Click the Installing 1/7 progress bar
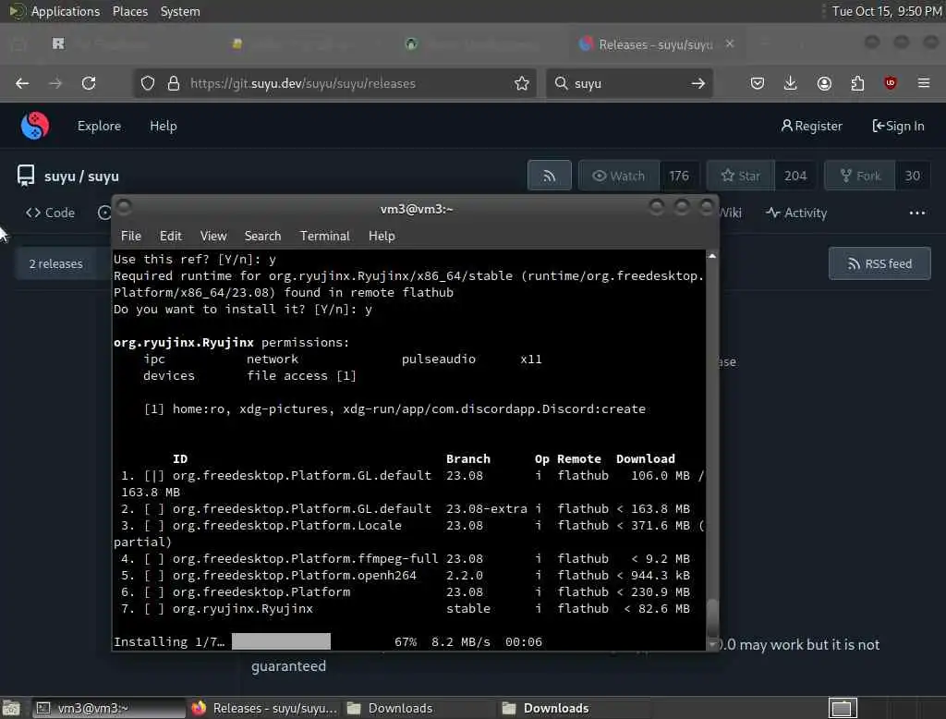 coord(281,641)
